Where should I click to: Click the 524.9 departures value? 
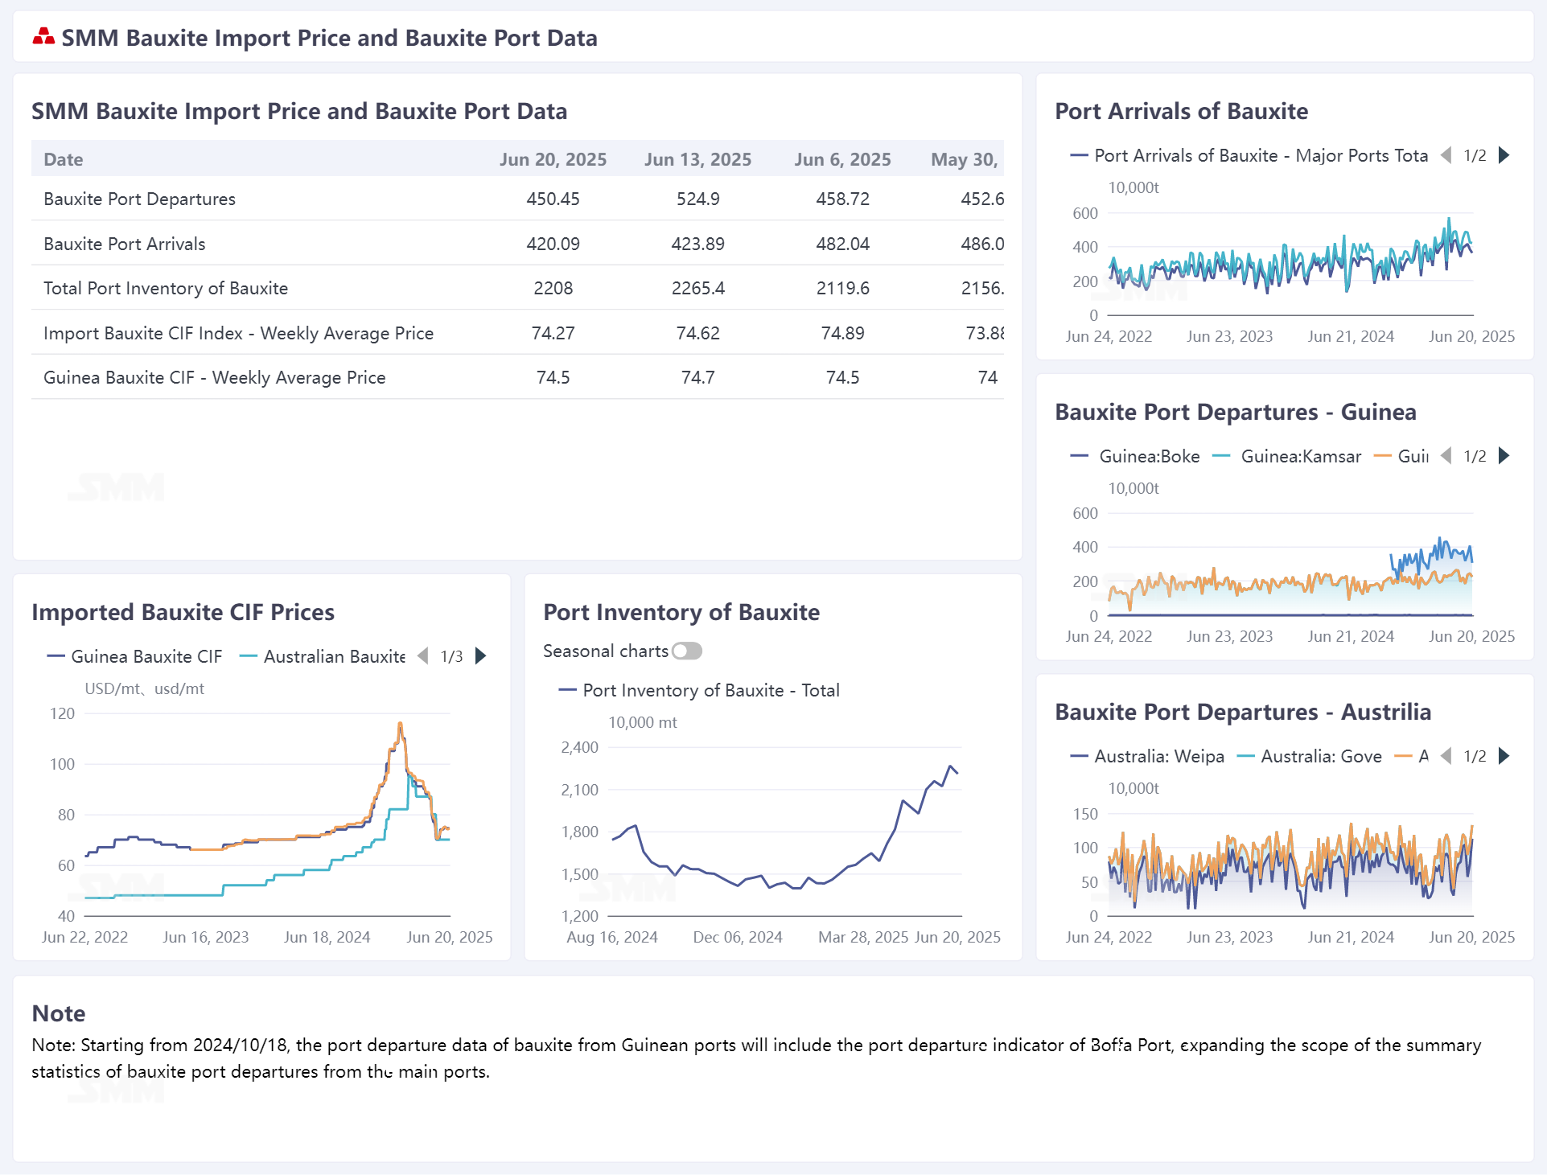697,199
